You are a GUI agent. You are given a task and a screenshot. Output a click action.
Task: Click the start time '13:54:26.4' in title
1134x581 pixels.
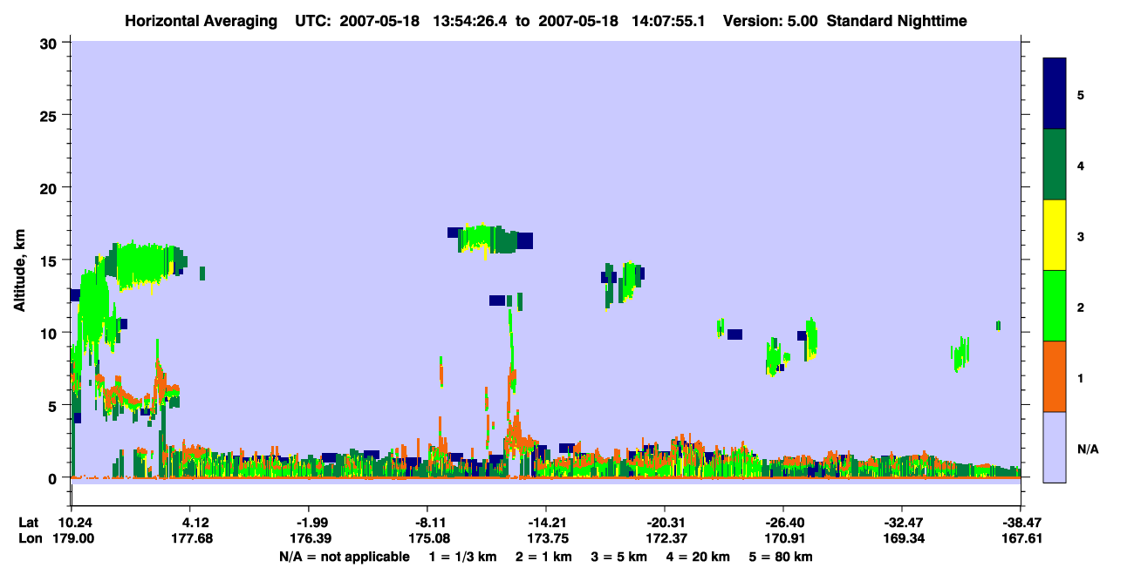point(468,21)
